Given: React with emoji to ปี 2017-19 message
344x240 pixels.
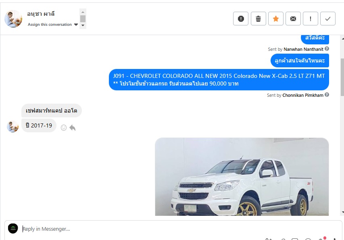Looking at the screenshot, I should [64, 128].
